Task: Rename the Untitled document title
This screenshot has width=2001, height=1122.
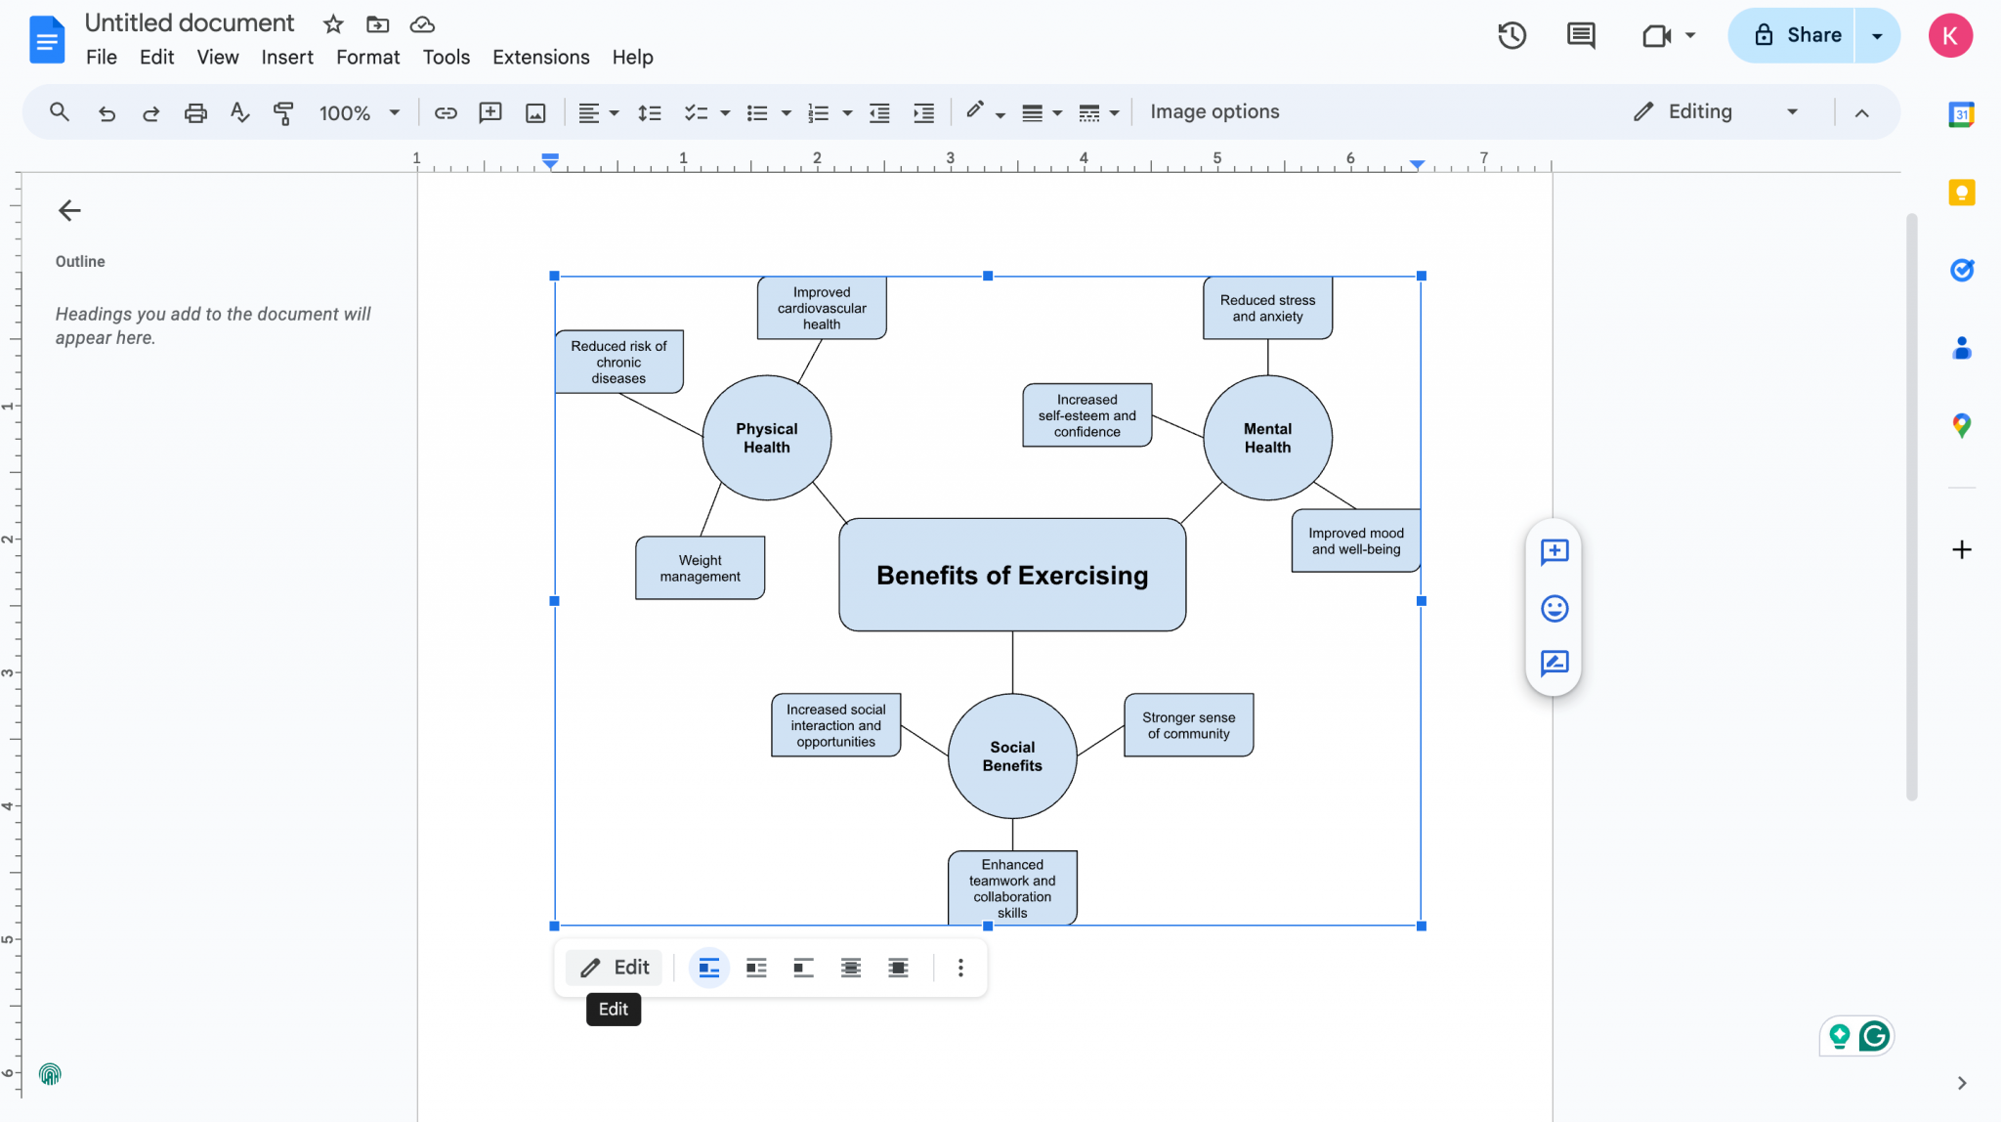Action: pyautogui.click(x=190, y=22)
